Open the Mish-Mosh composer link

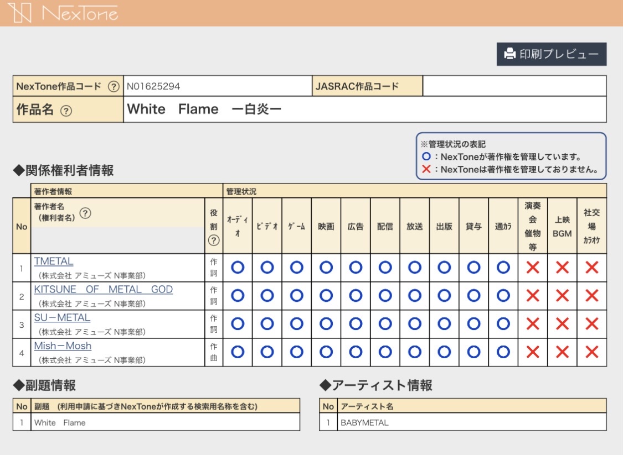pyautogui.click(x=63, y=346)
